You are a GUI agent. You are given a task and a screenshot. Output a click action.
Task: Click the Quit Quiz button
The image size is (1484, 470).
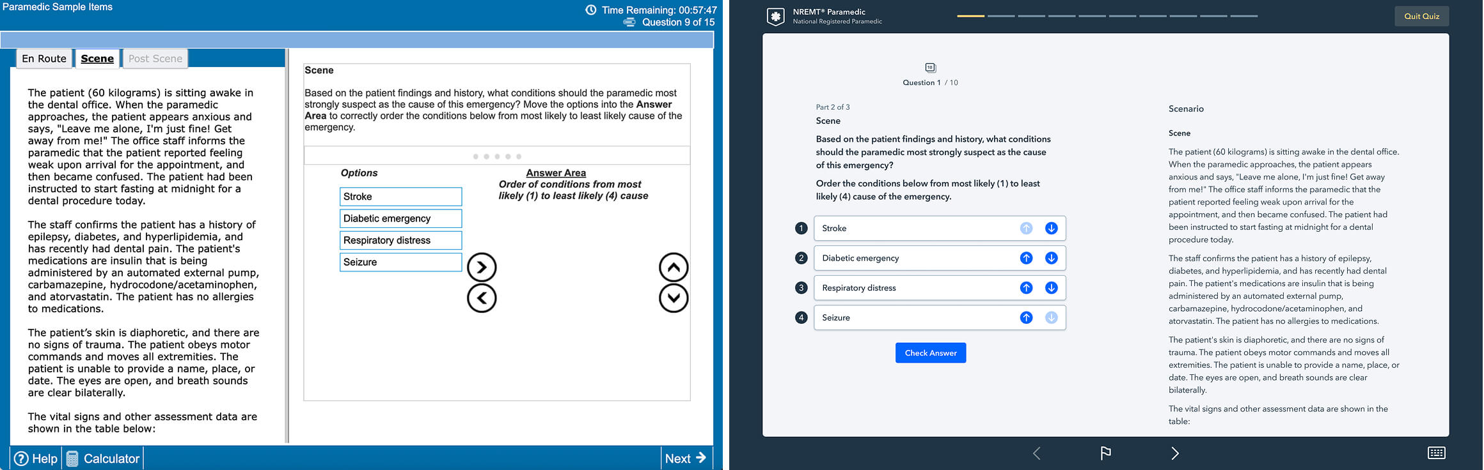click(x=1421, y=16)
